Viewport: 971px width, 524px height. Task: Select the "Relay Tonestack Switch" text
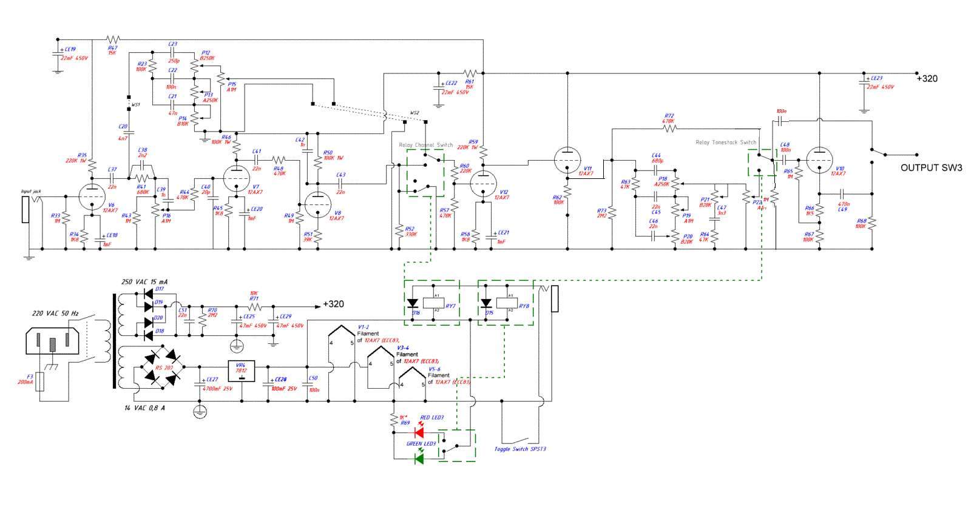pyautogui.click(x=726, y=143)
